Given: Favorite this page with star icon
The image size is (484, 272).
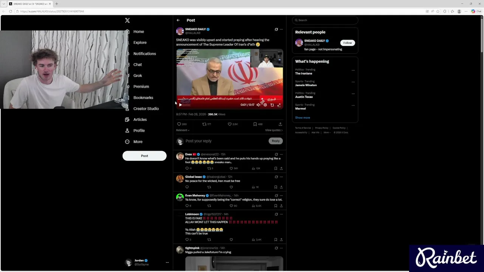Looking at the screenshot, I should click(438, 11).
